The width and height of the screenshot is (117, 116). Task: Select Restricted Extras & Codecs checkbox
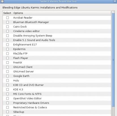pyautogui.click(x=7, y=107)
